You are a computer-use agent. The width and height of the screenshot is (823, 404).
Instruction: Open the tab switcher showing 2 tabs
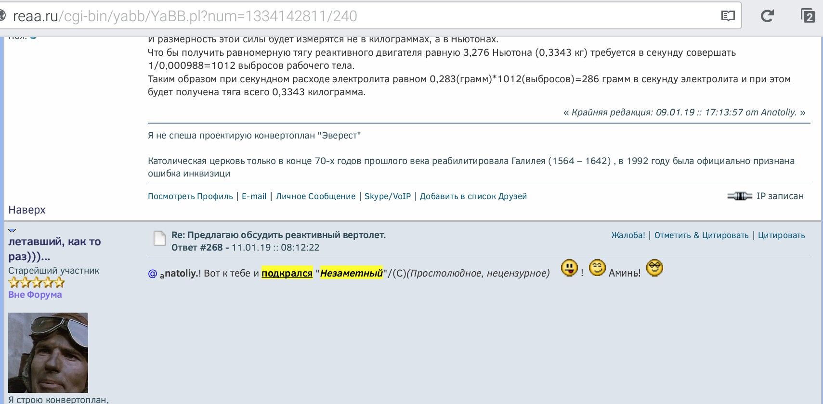[807, 16]
